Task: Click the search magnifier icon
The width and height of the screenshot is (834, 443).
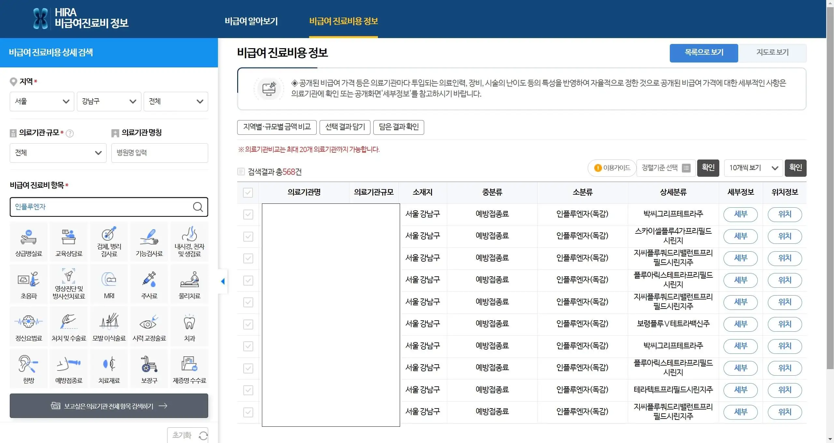Action: click(x=198, y=207)
